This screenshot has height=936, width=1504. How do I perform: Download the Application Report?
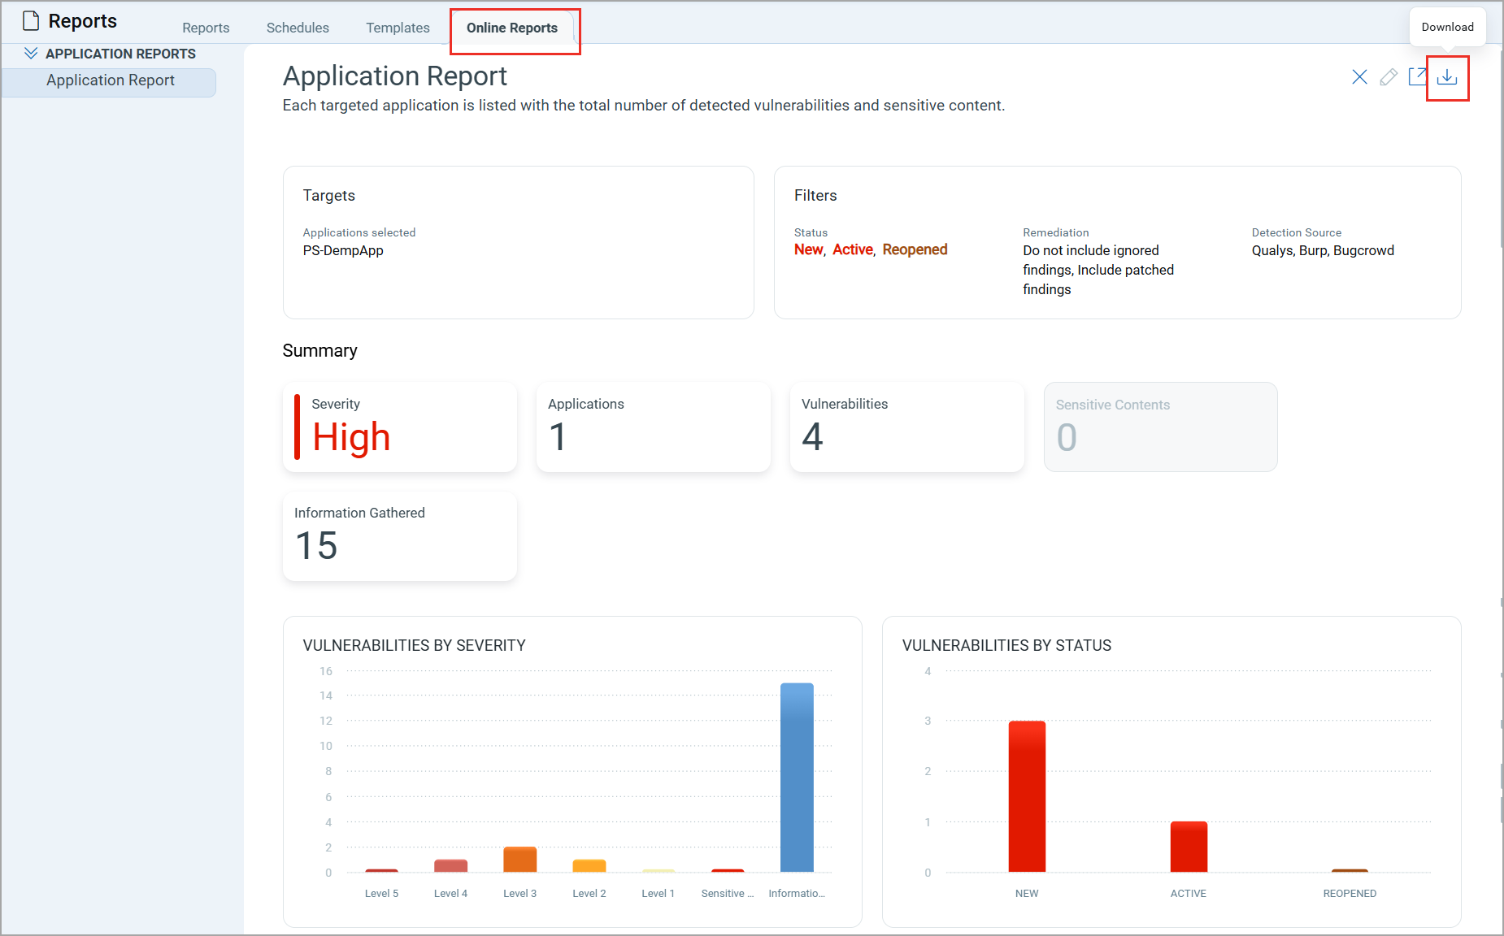pos(1447,77)
